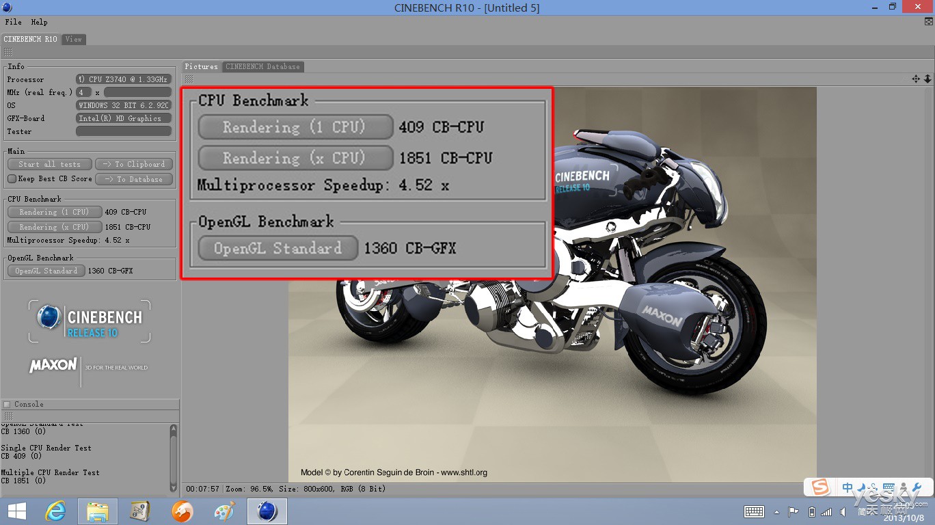Screen dimensions: 935x525
Task: Click the console line 'CB 1851 (0)'
Action: coord(22,481)
